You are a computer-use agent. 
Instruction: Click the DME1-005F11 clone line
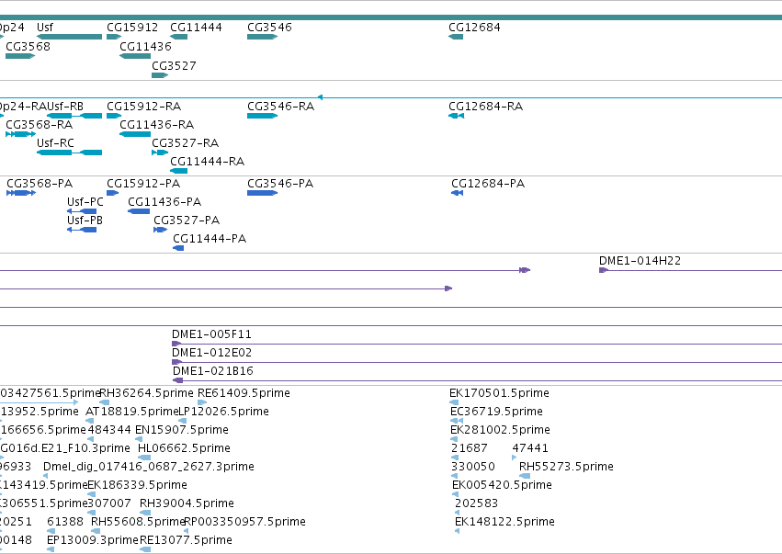(x=477, y=344)
